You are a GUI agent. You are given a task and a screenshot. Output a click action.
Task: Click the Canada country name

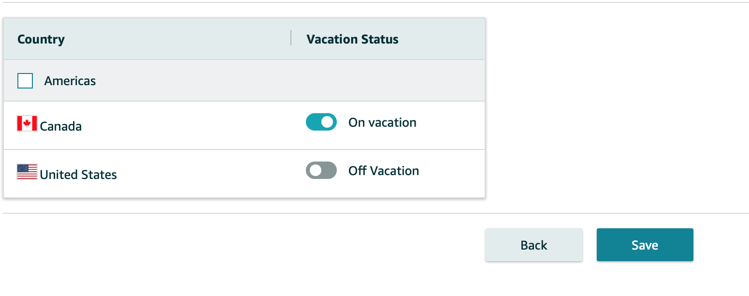(x=61, y=126)
